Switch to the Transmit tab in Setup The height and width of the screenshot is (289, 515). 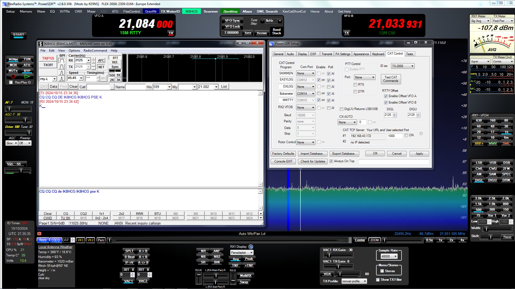click(x=327, y=54)
